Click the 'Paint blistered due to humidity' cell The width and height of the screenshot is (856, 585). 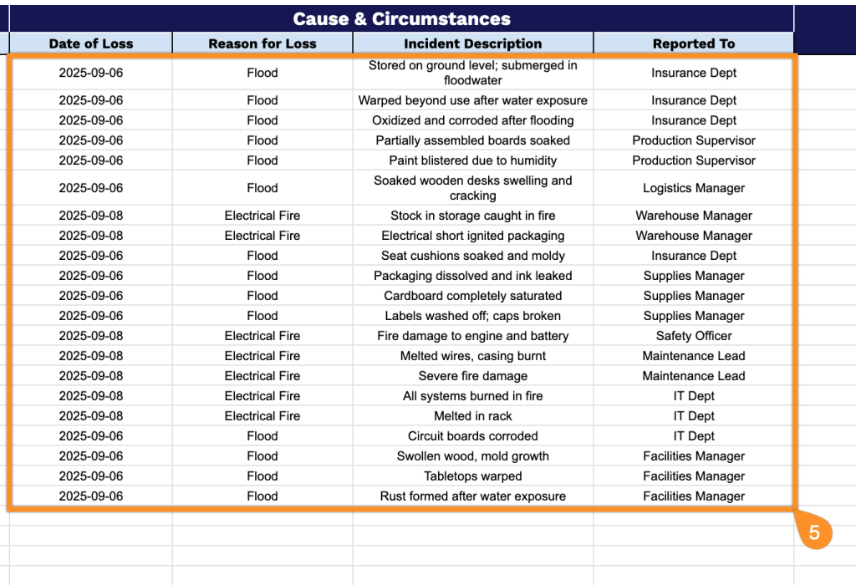(473, 160)
